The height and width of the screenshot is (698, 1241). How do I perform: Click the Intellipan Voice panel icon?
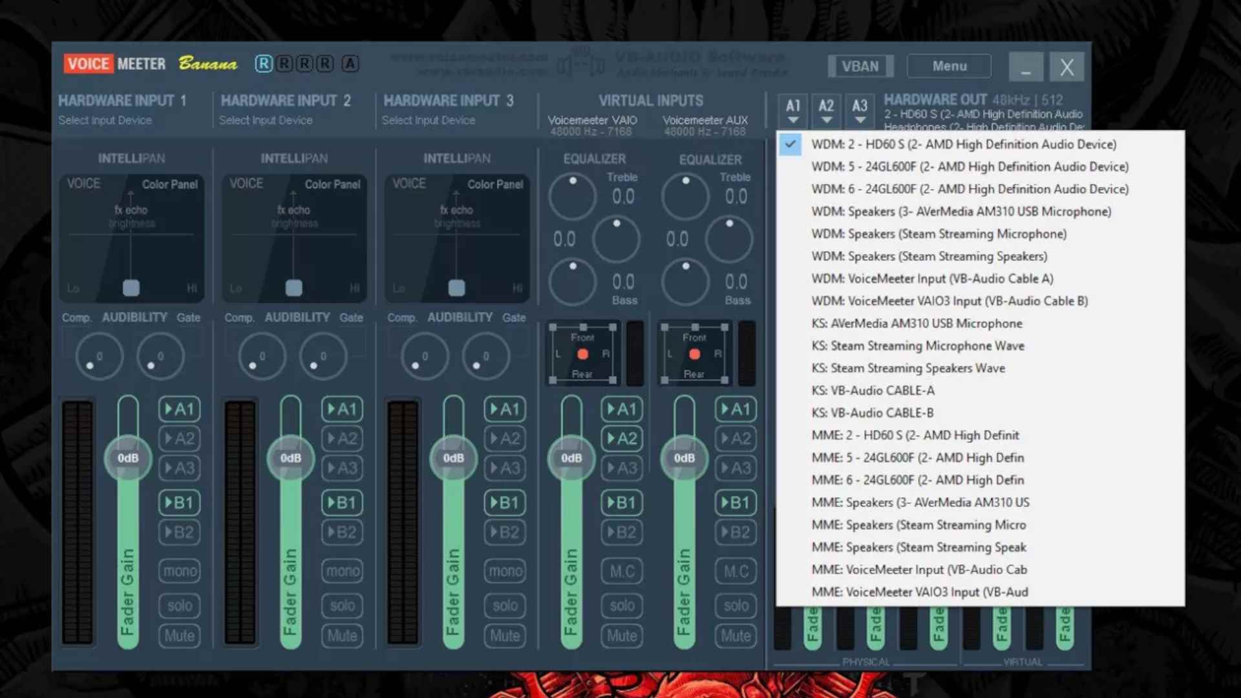pos(83,182)
